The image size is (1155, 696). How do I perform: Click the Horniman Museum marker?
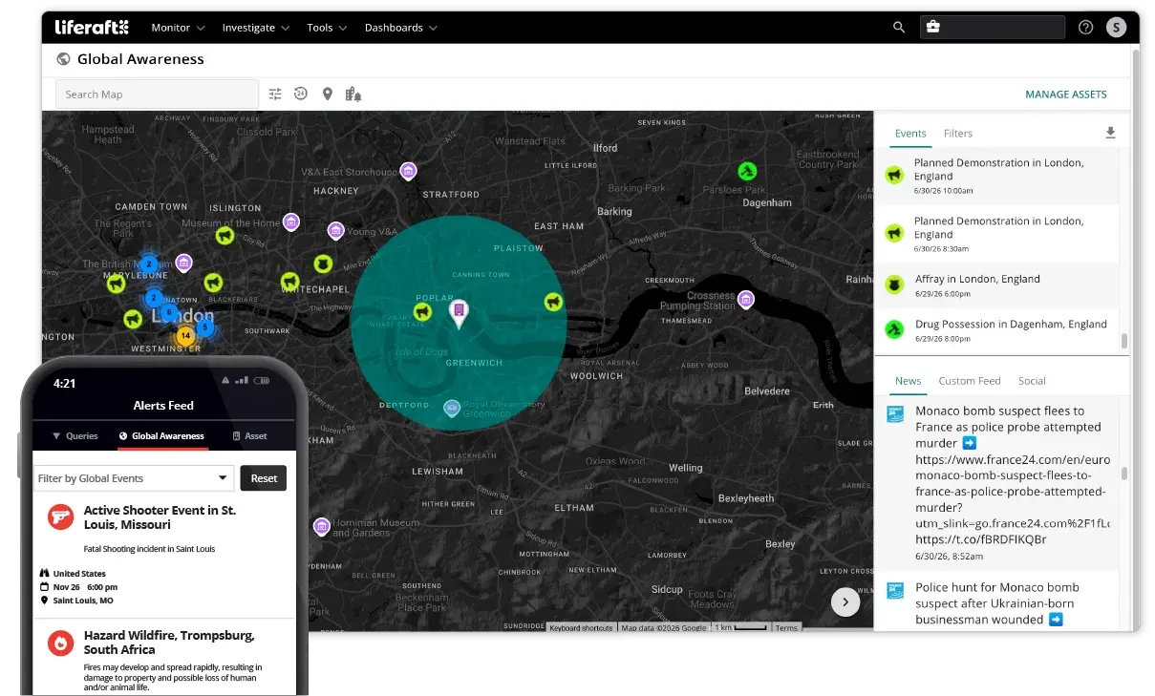(322, 526)
